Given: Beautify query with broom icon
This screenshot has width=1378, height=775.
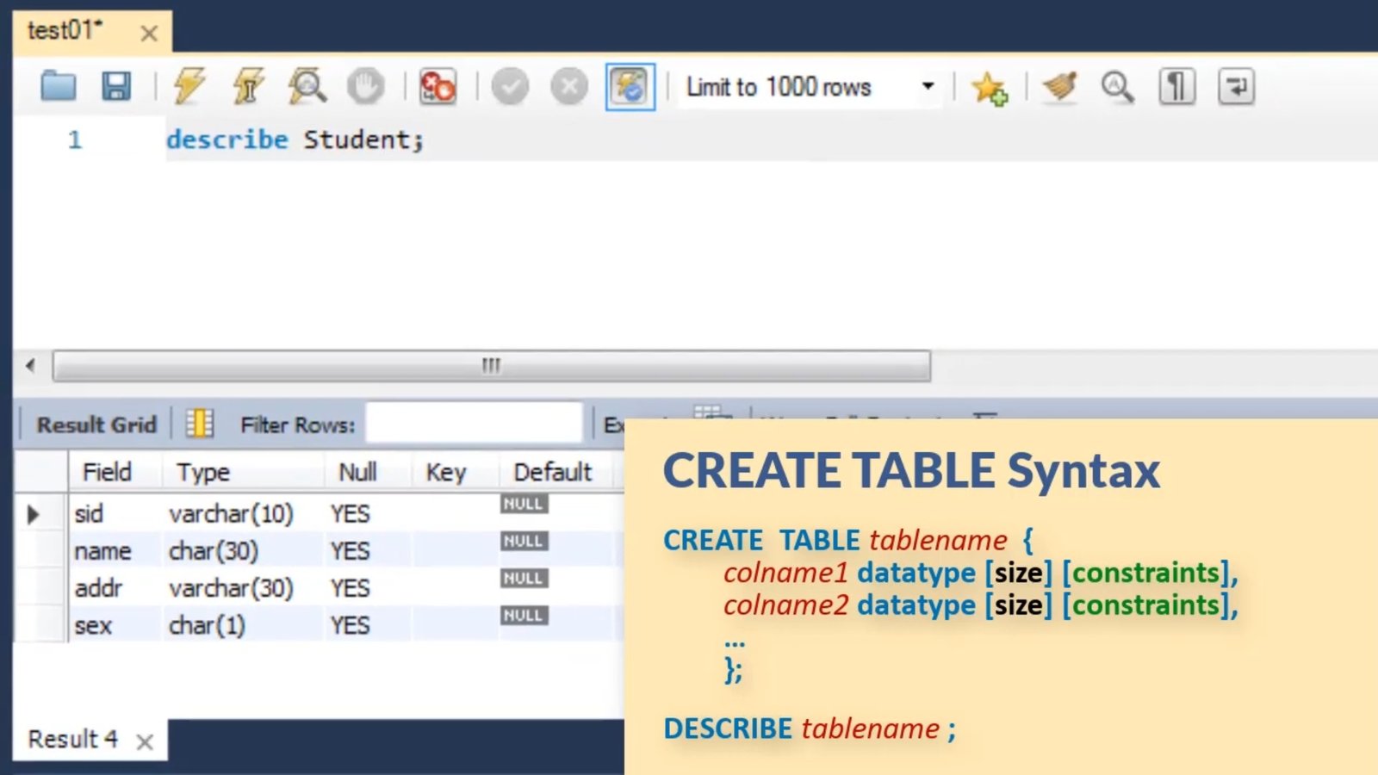Looking at the screenshot, I should [x=1059, y=87].
